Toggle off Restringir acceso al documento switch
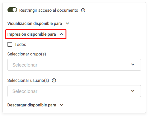This screenshot has height=116, width=149. 12,10
